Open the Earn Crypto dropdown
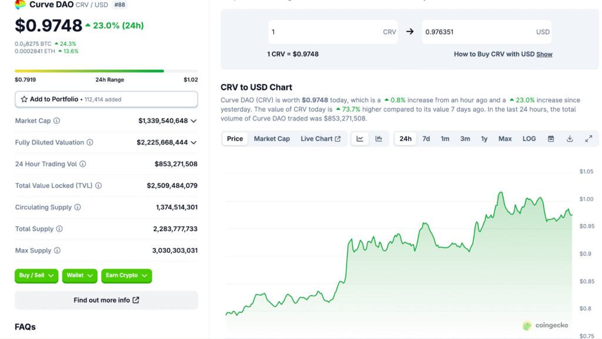The image size is (602, 339). tap(126, 276)
